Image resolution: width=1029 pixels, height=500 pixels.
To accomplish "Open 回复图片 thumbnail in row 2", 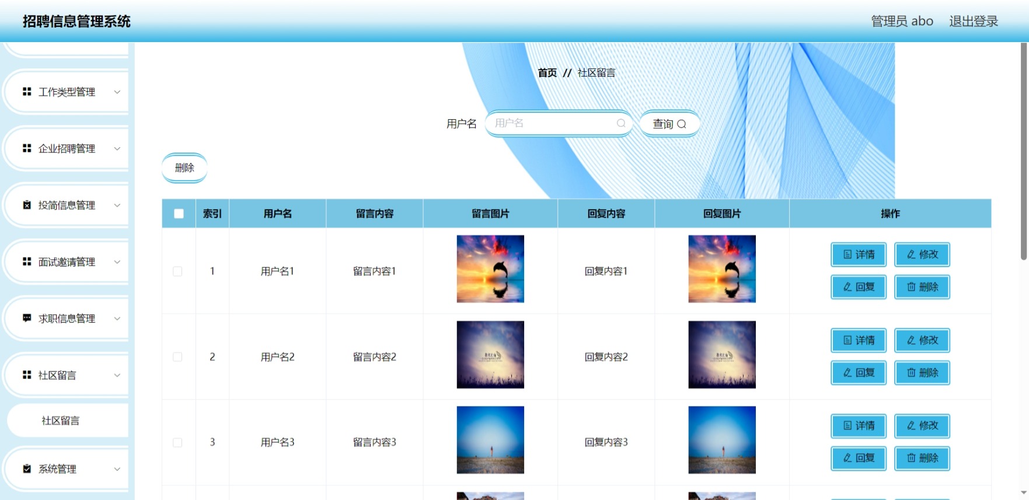I will 722,355.
